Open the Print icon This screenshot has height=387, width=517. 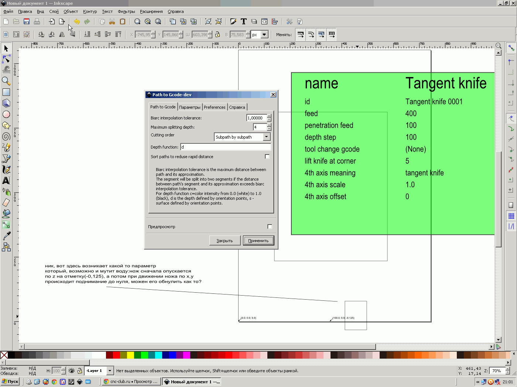click(37, 21)
